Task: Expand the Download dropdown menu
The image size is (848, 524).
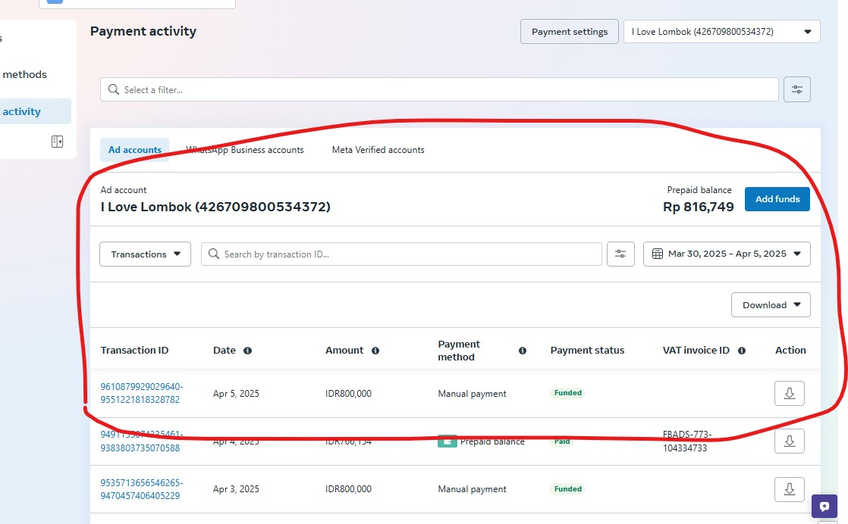Action: 770,305
